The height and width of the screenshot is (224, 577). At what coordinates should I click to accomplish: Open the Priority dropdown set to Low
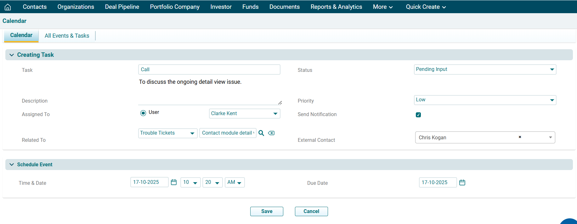485,100
